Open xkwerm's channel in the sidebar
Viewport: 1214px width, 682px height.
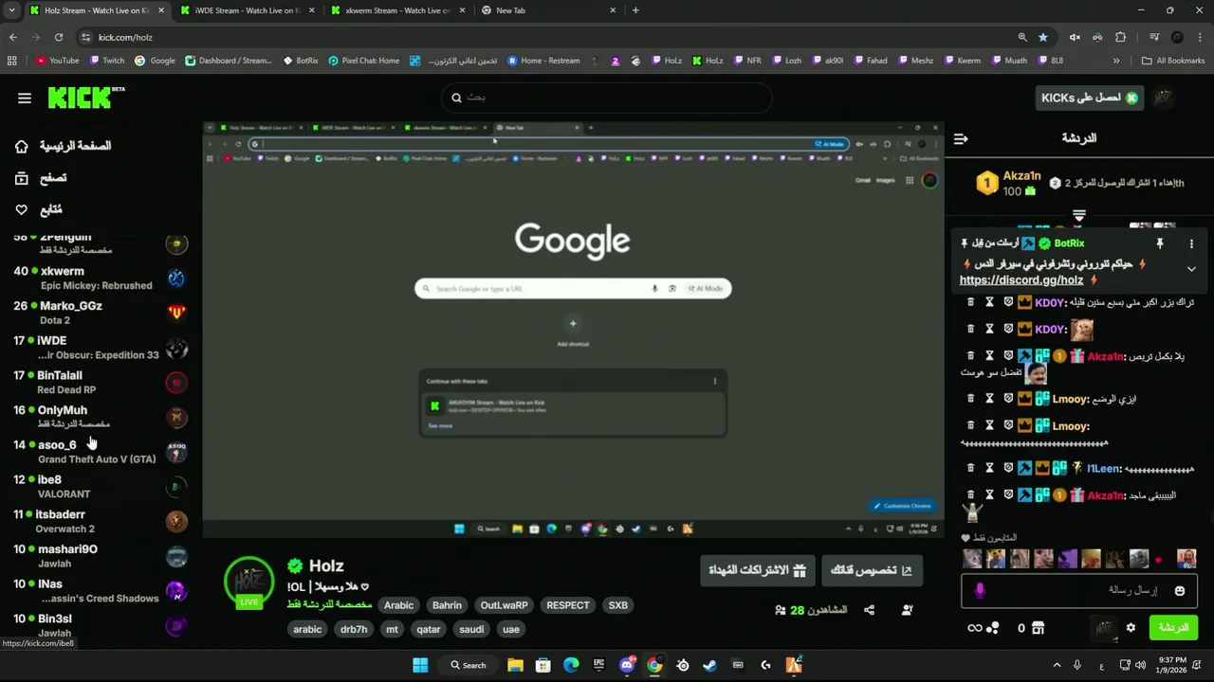(100, 278)
